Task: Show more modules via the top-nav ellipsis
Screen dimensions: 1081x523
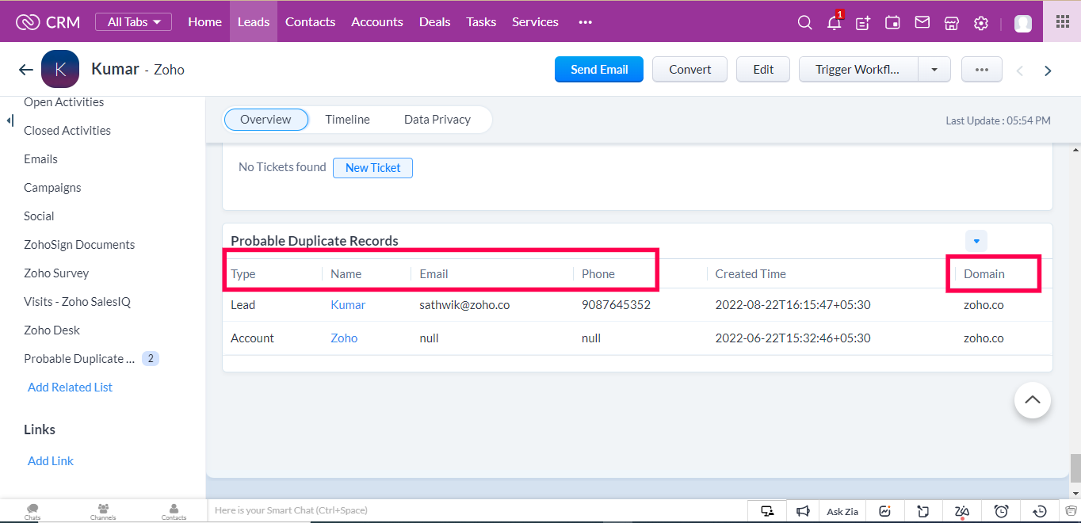Action: 586,22
